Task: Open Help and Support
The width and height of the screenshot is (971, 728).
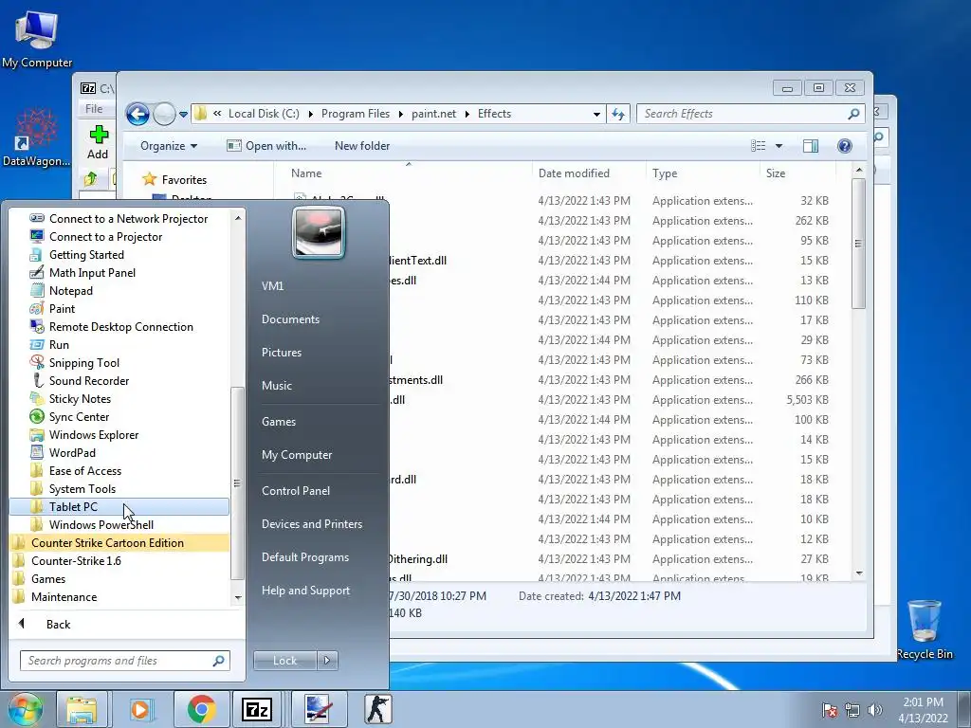Action: click(305, 591)
